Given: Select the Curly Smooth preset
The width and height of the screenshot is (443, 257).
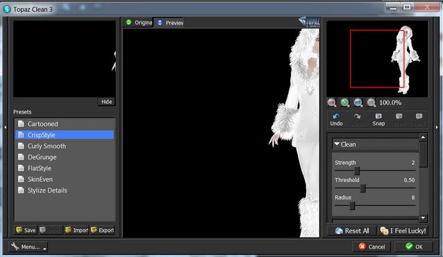Looking at the screenshot, I should (x=65, y=146).
